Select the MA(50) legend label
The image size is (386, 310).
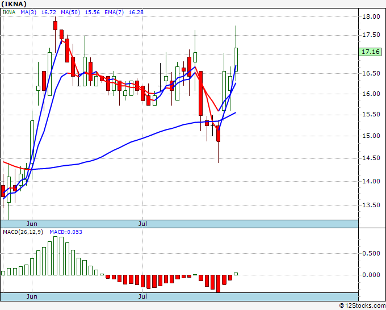[x=70, y=12]
